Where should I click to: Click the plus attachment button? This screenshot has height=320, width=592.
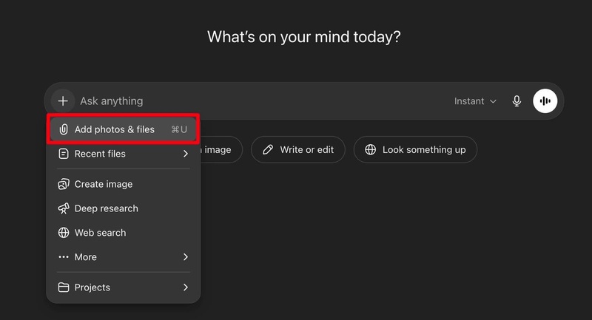click(x=63, y=101)
